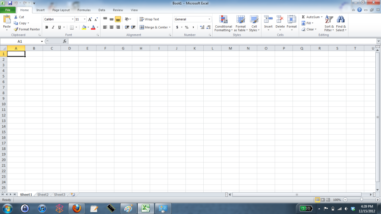Screen dimensions: 381x214
Task: Toggle Bold formatting
Action: (47, 27)
